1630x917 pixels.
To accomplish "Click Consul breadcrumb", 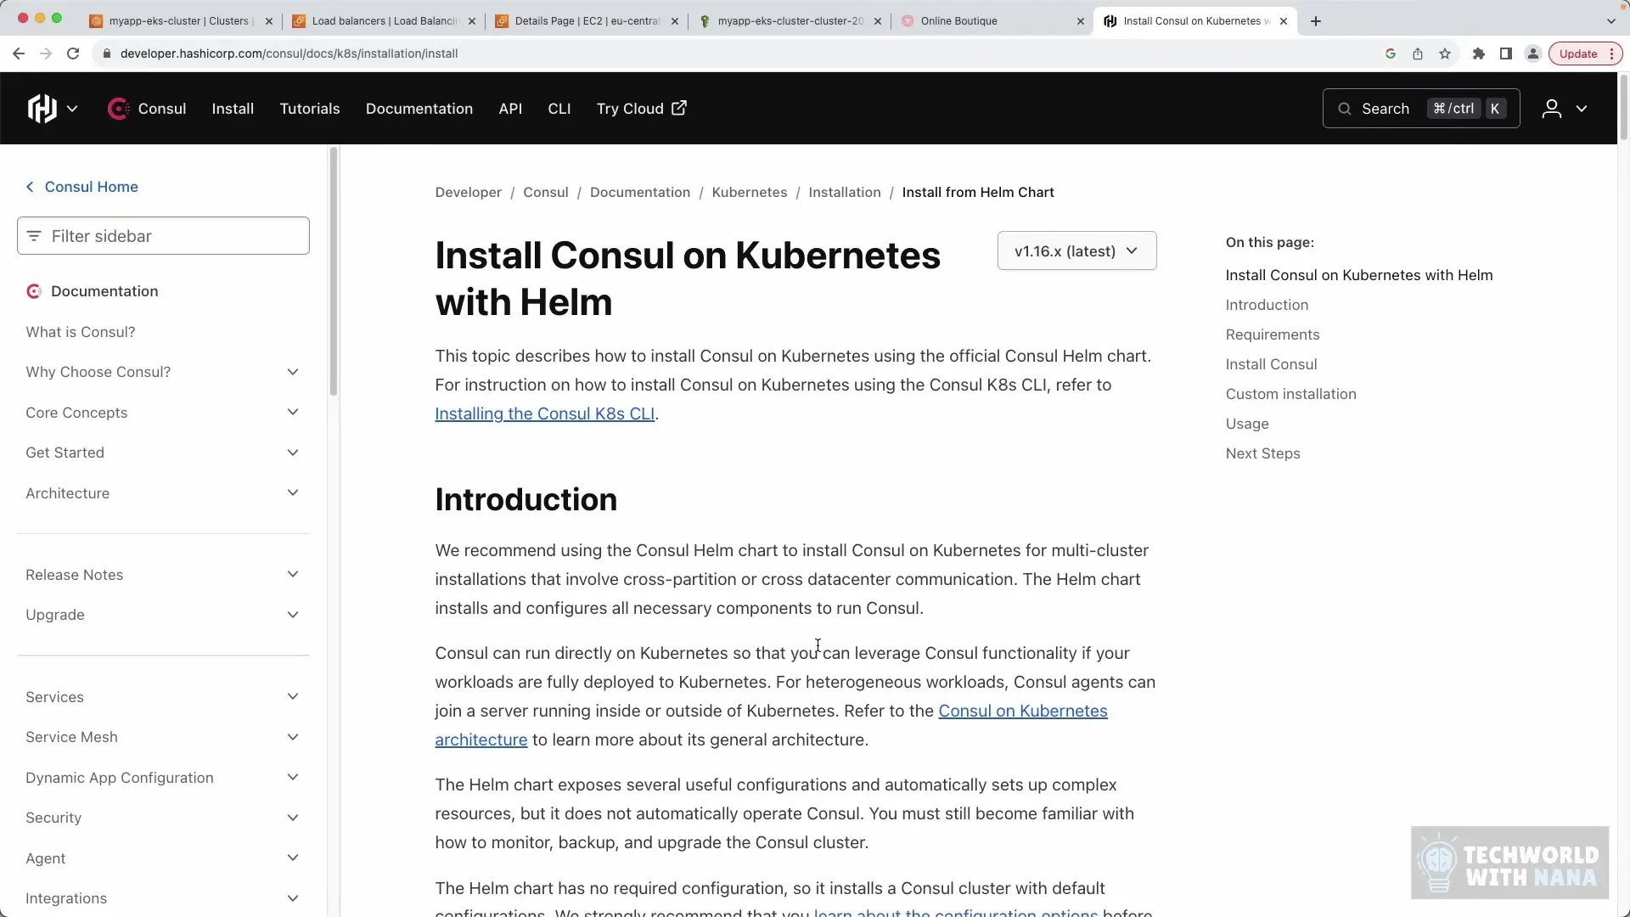I will 545,193.
